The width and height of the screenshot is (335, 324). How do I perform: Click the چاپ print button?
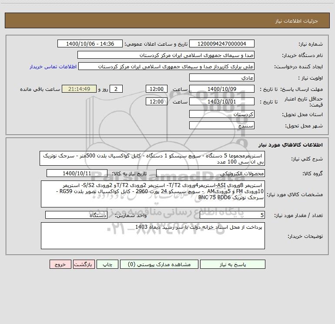107,264
